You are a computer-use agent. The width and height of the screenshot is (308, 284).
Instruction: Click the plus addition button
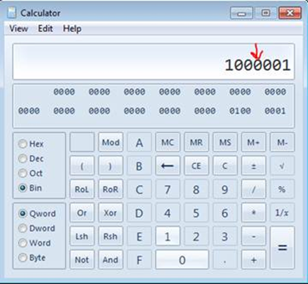(254, 259)
